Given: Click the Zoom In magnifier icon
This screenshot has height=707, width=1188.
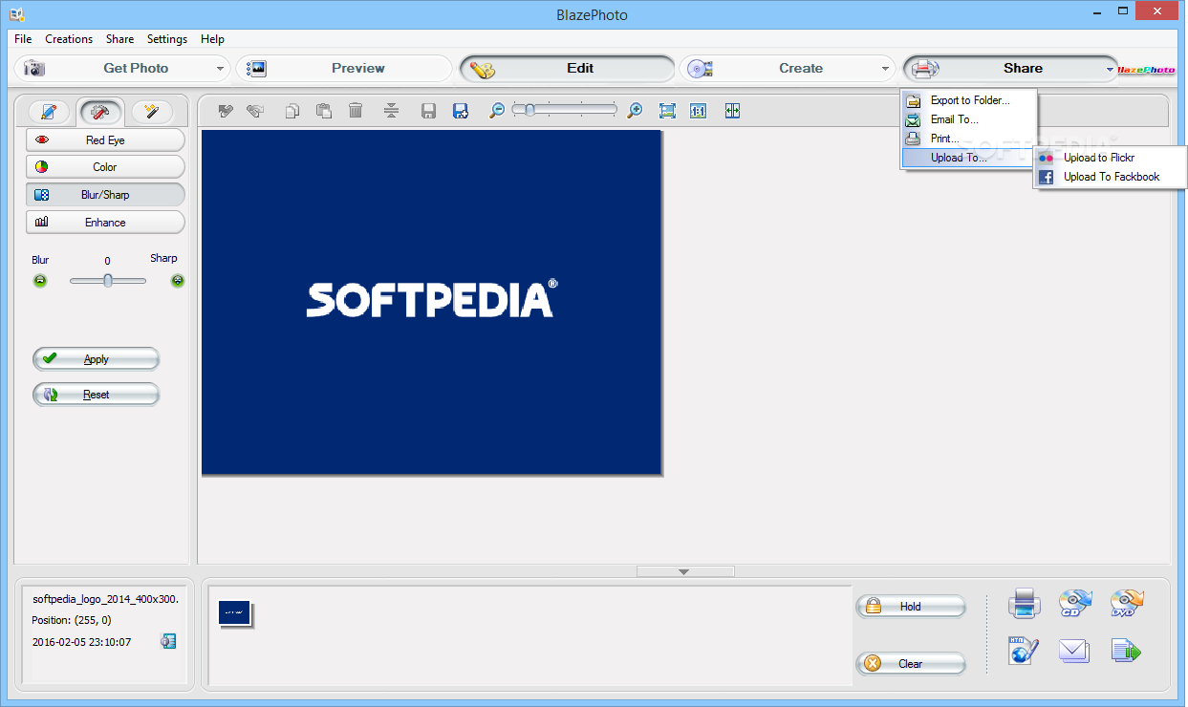Looking at the screenshot, I should pyautogui.click(x=635, y=111).
